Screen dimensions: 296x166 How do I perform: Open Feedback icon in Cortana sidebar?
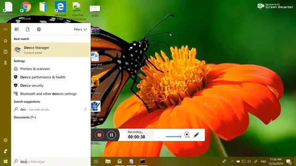click(6, 151)
